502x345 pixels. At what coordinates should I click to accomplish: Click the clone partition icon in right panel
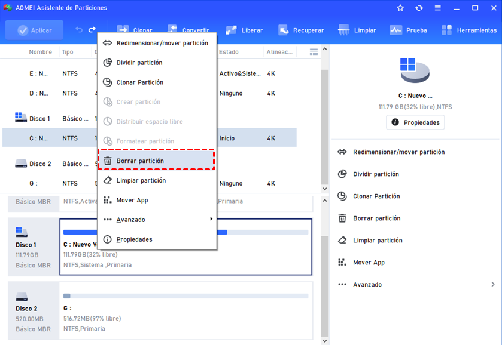pos(342,196)
